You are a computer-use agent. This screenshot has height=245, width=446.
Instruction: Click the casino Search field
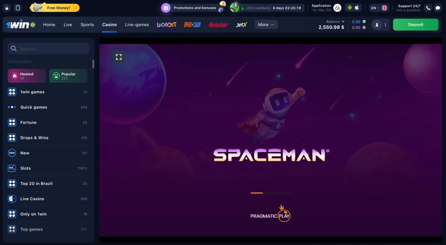pyautogui.click(x=48, y=49)
